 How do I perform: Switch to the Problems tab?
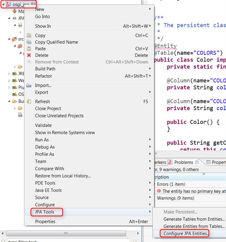(184, 162)
